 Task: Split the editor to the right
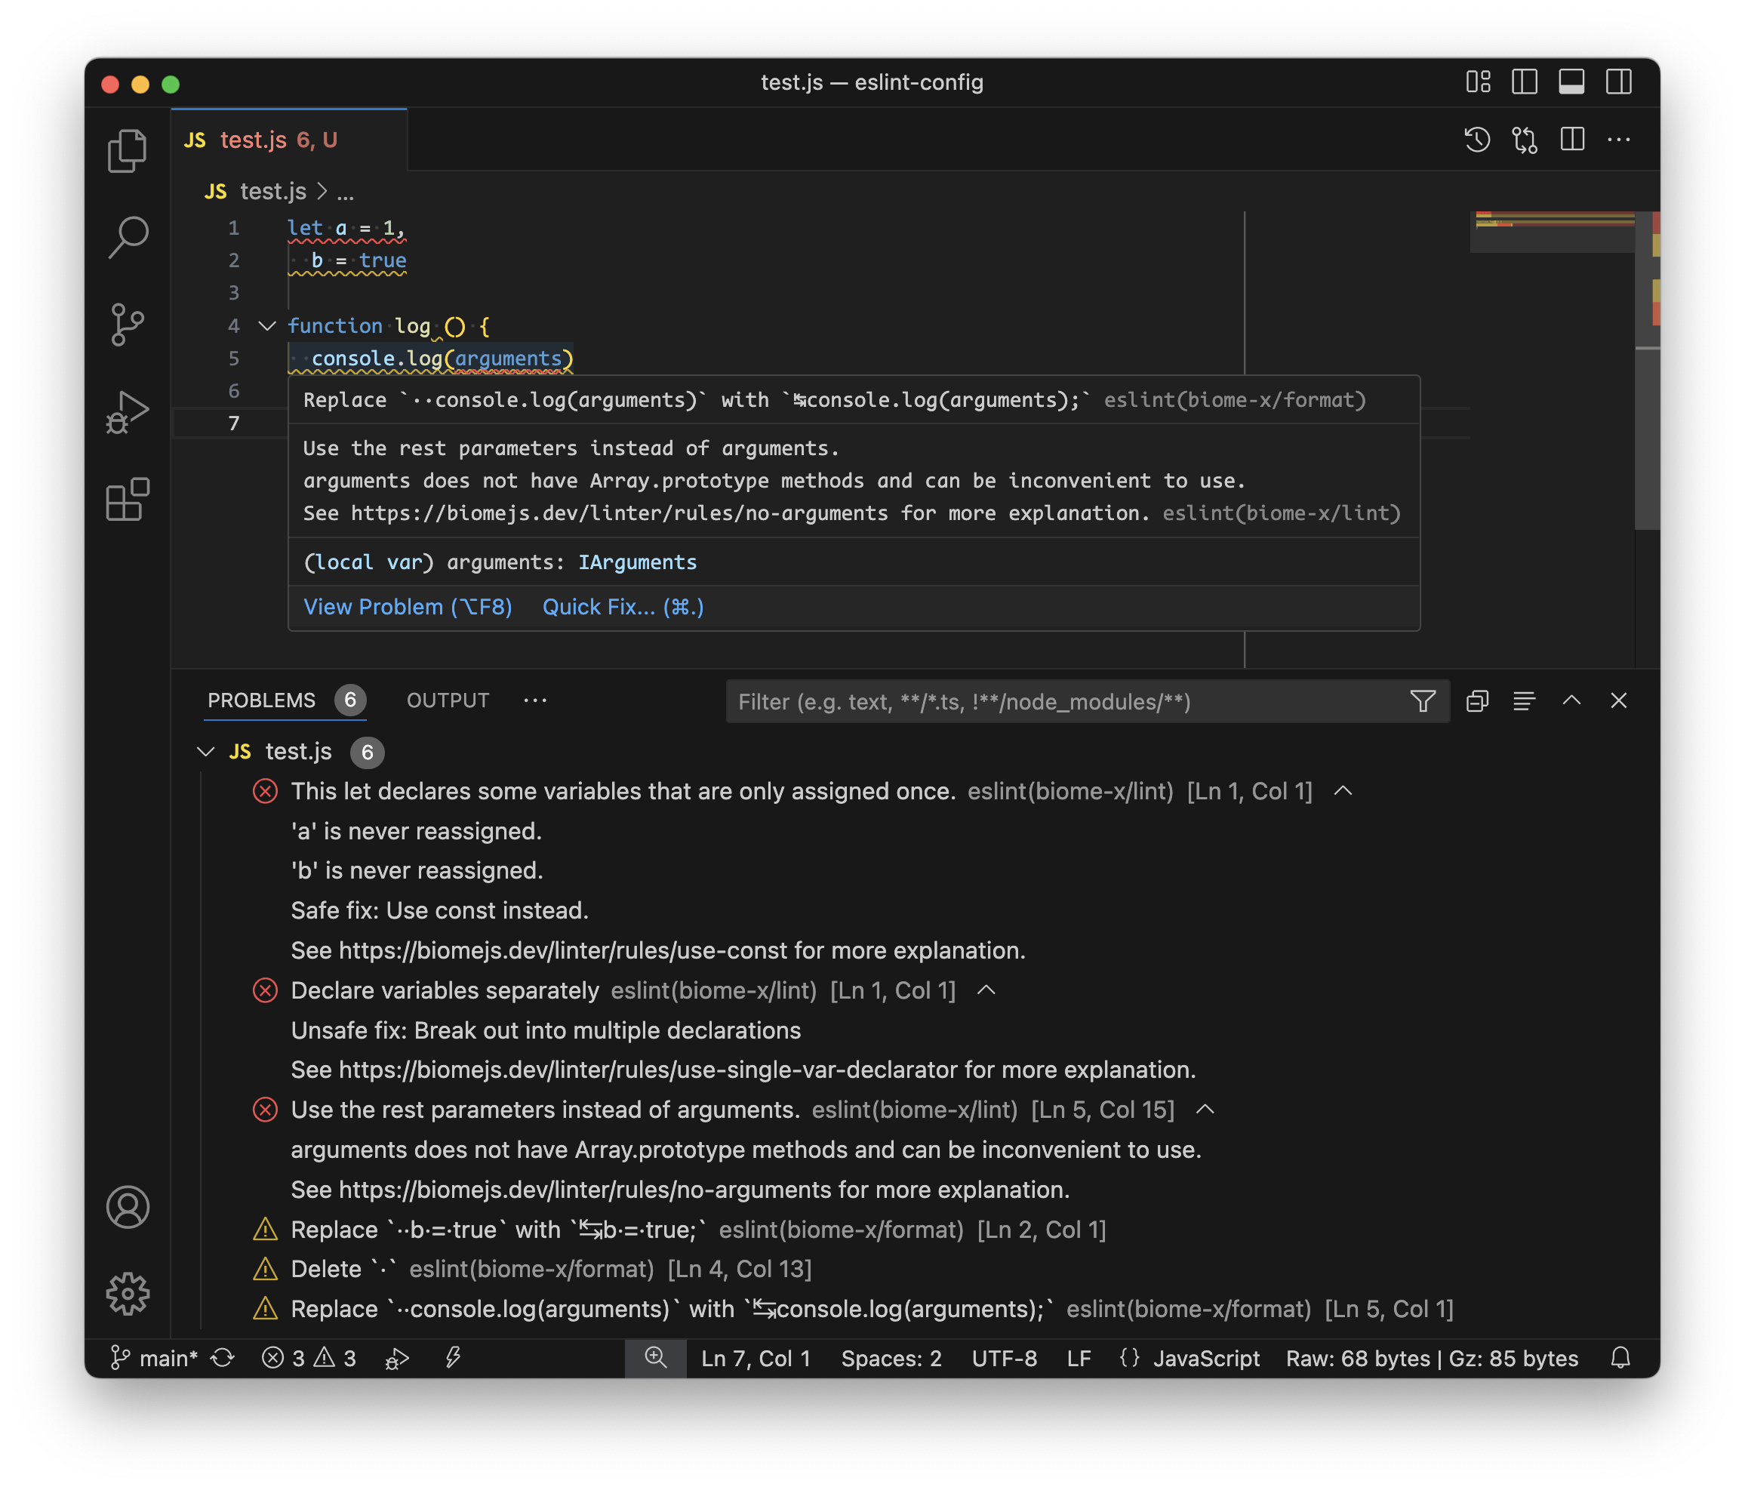pyautogui.click(x=1571, y=140)
